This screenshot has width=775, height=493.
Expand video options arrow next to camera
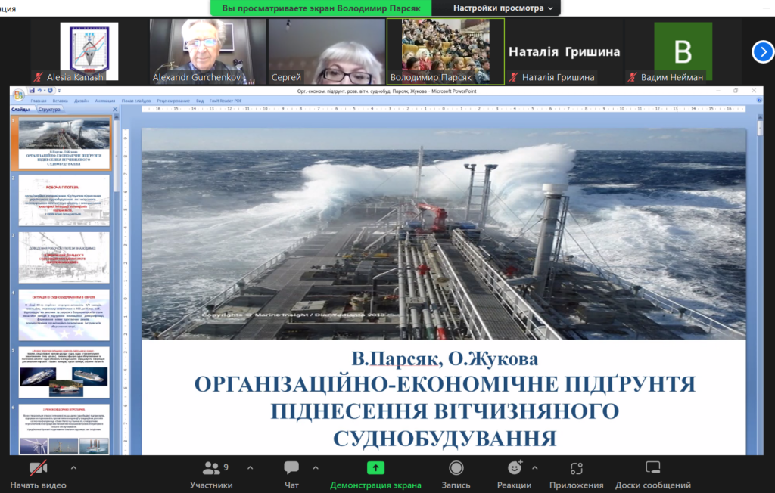pos(73,467)
